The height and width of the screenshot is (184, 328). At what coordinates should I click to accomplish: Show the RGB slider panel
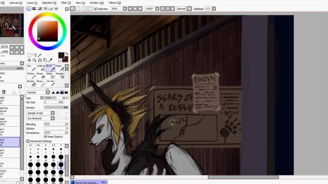(34, 9)
